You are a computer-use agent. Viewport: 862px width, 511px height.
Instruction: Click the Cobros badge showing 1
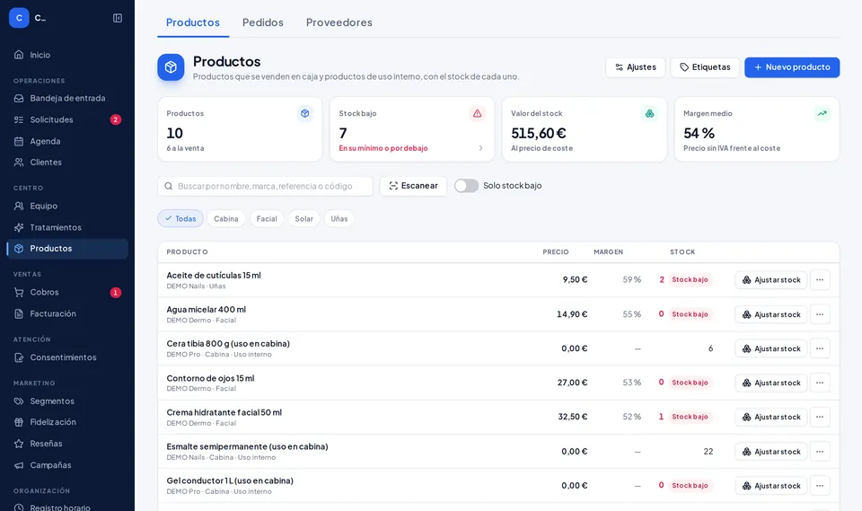tap(116, 293)
